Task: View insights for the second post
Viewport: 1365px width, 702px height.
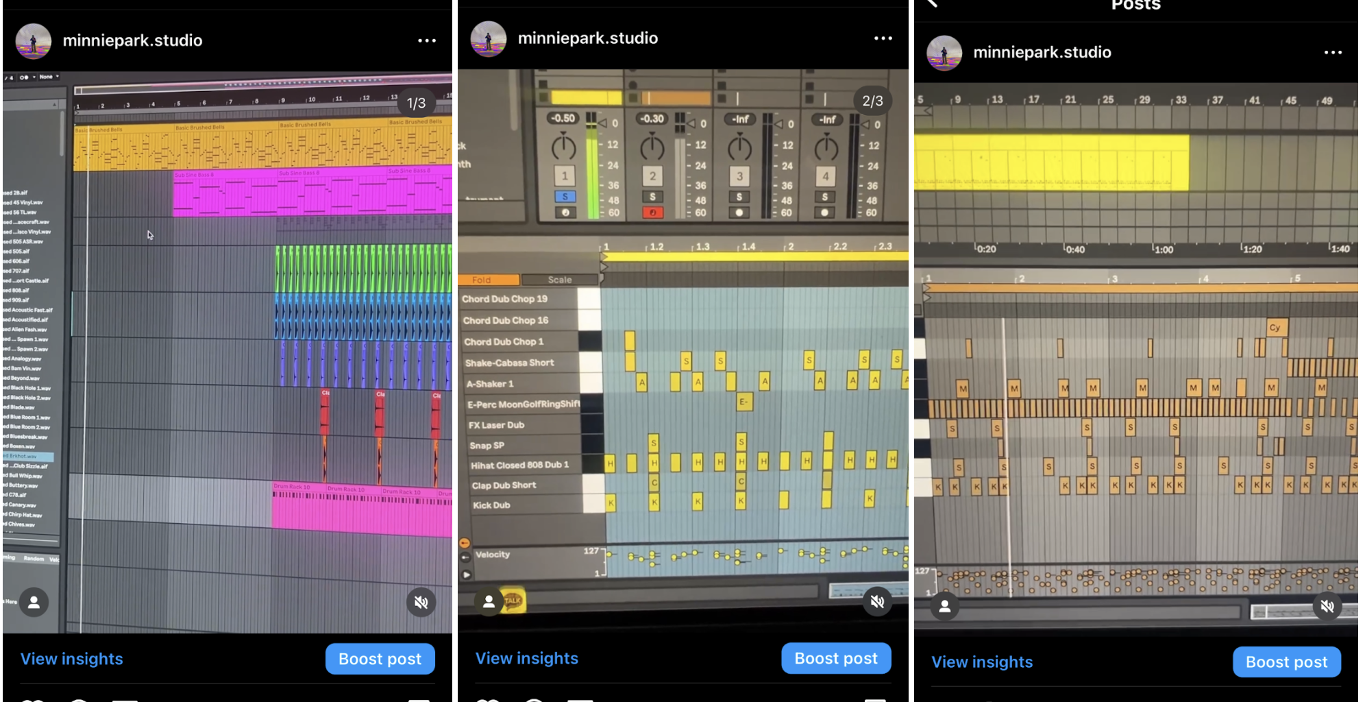Action: click(x=527, y=658)
